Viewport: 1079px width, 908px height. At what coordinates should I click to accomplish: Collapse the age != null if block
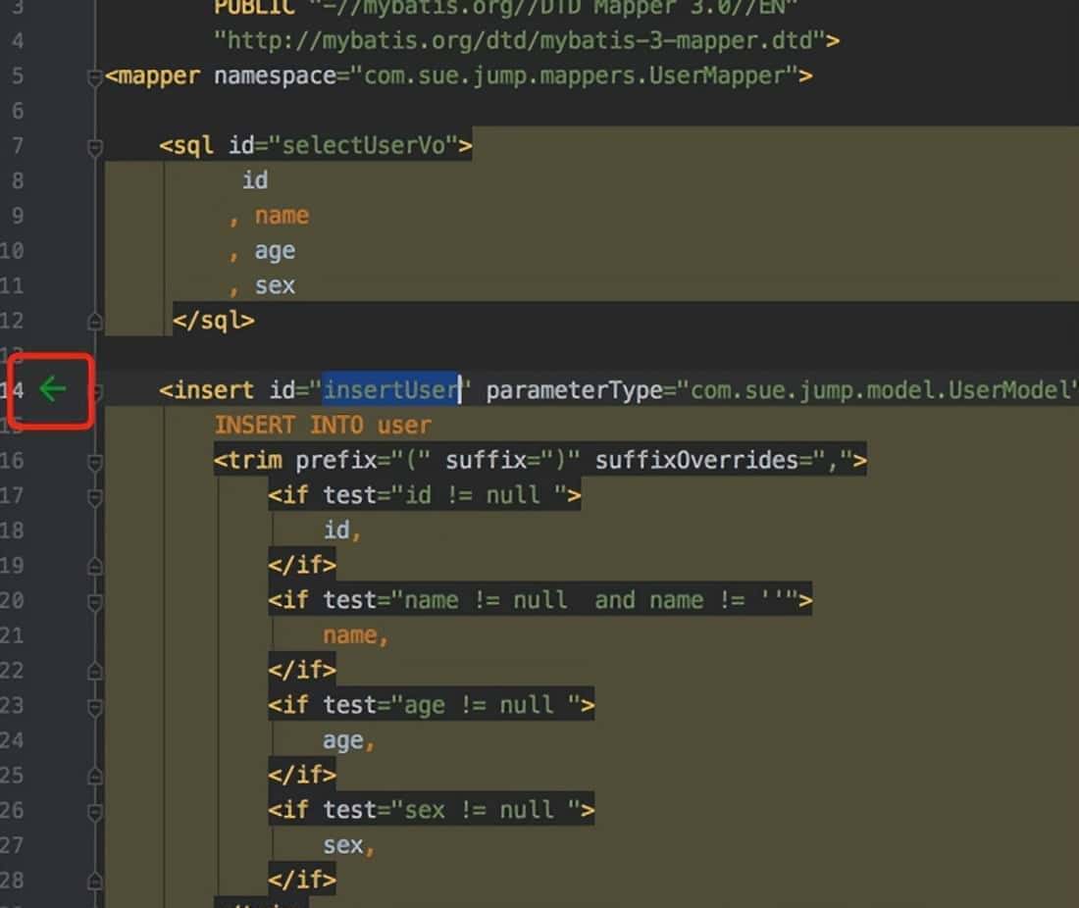pos(94,706)
